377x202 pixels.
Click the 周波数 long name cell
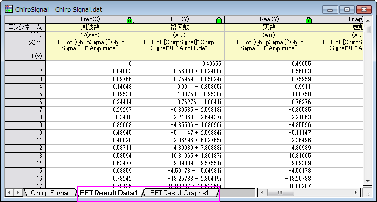tap(90, 27)
